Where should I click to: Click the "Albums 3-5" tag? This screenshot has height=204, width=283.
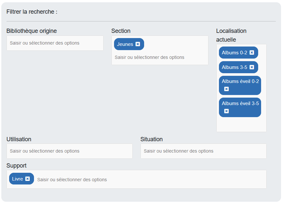236,67
